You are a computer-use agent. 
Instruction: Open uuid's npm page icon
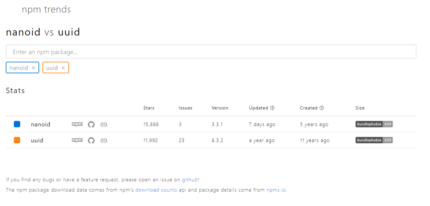tap(77, 140)
